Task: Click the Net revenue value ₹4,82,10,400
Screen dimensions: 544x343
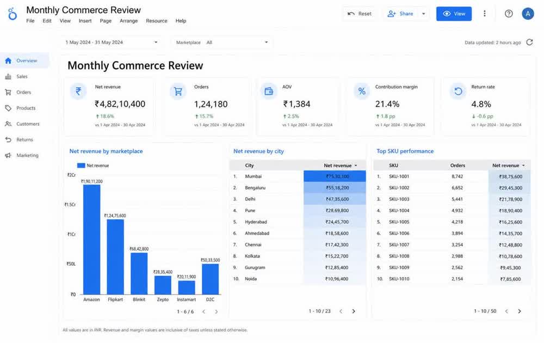Action: point(120,104)
